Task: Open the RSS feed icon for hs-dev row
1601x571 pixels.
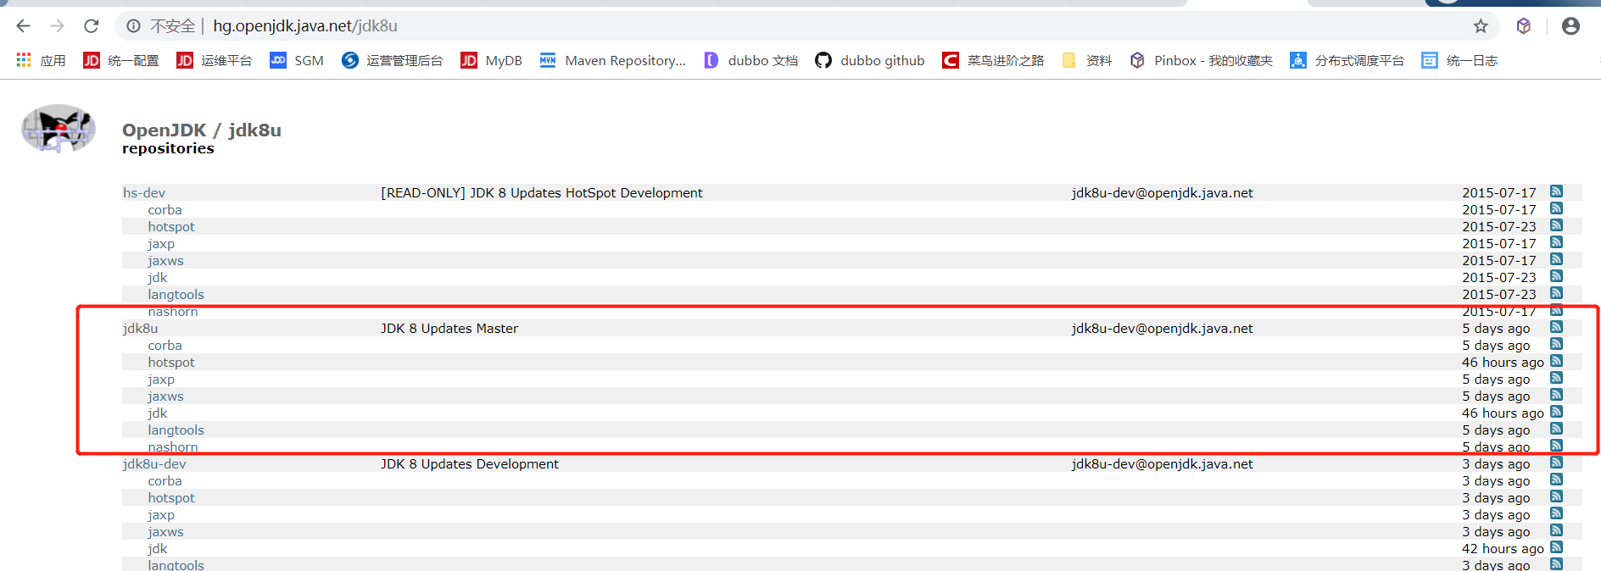Action: point(1556,191)
